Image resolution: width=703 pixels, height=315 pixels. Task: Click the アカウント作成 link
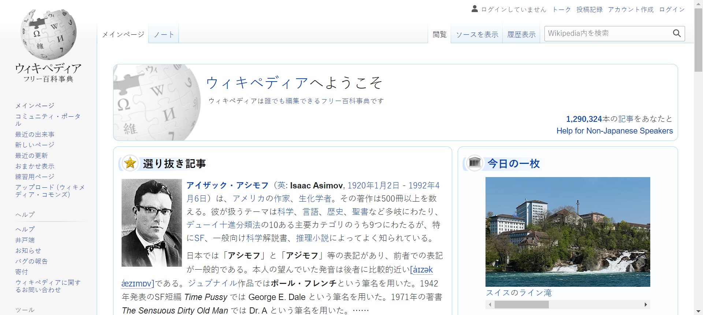631,10
